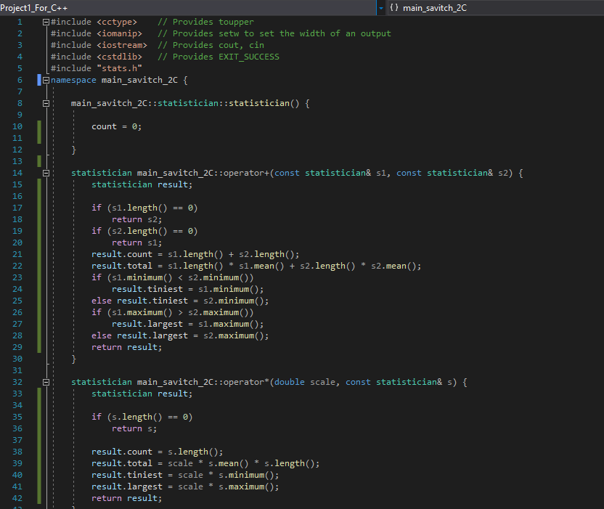Collapse the main_savitch_2C namespace block

pos(45,79)
